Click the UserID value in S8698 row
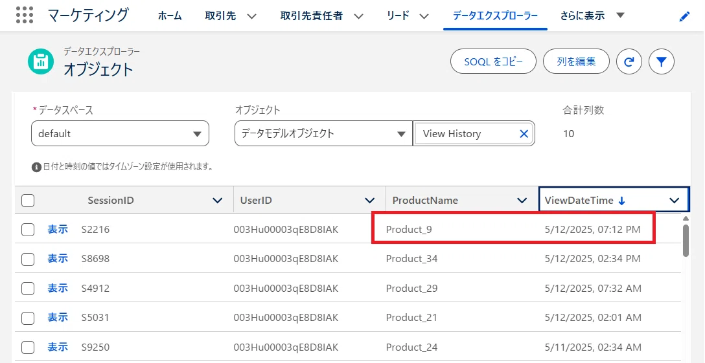This screenshot has width=705, height=363. [x=286, y=259]
